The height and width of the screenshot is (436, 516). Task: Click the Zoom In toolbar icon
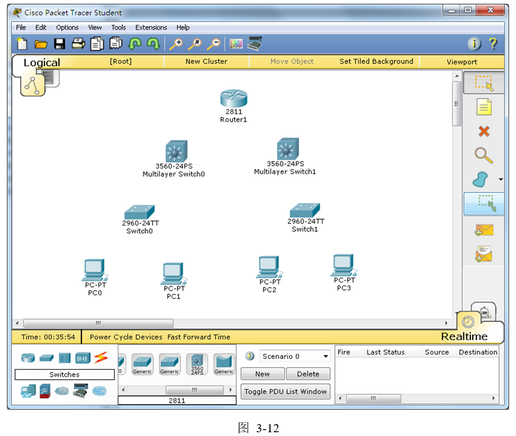tap(175, 44)
